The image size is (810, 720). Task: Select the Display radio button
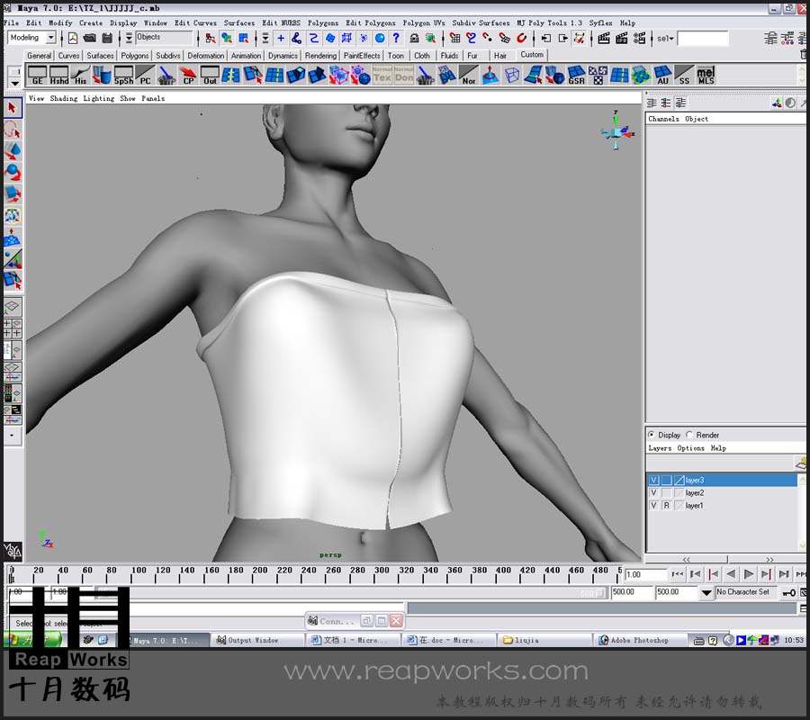tap(652, 435)
